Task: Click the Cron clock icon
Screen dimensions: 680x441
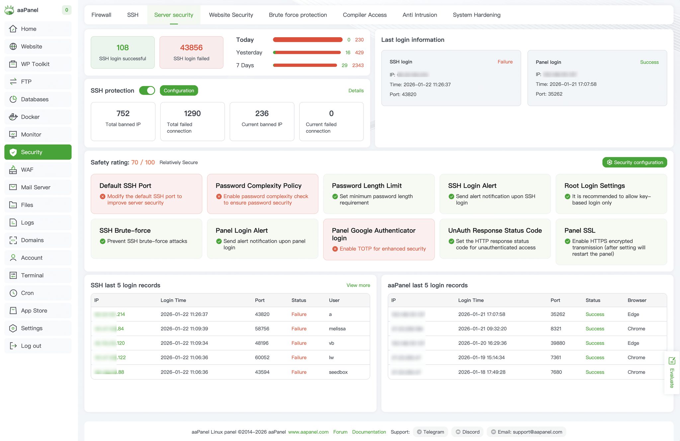Action: tap(13, 293)
